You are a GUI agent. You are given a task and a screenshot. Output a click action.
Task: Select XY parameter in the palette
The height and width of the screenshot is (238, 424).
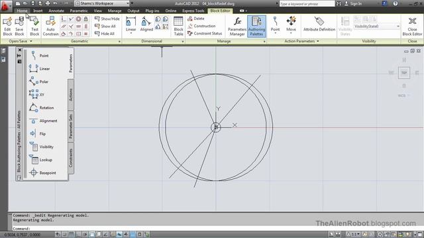point(37,95)
